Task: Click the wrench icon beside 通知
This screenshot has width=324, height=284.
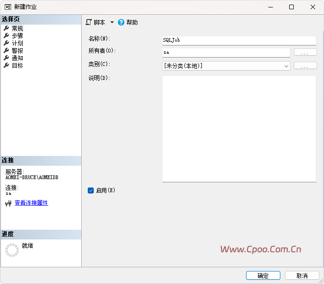Action: [6, 58]
